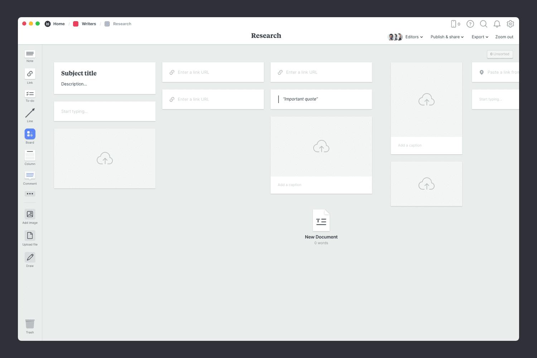This screenshot has width=537, height=358.
Task: Click the Add image tool
Action: tap(30, 214)
